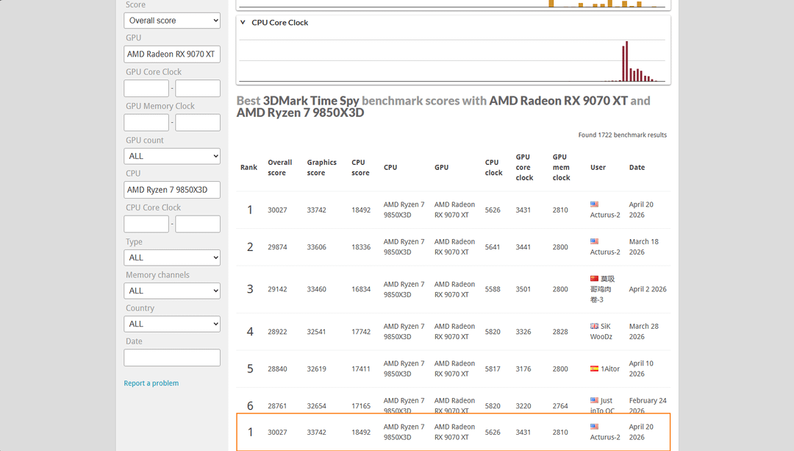Collapse the CPU Core Clock chart chevron
The height and width of the screenshot is (451, 794).
[243, 23]
